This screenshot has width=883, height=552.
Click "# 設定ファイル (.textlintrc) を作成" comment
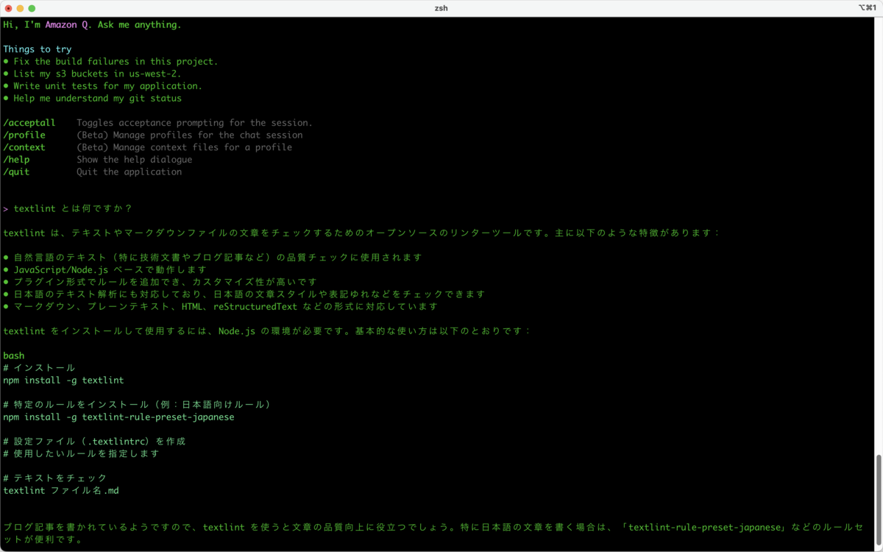pos(94,442)
